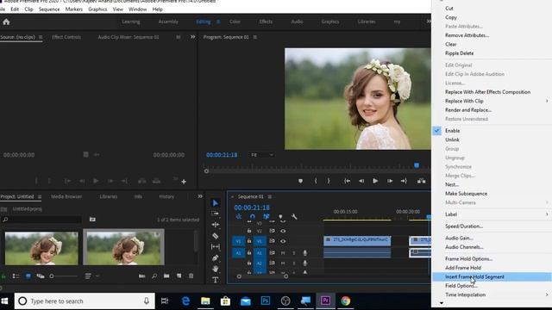Image resolution: width=552 pixels, height=310 pixels.
Task: Click the Lift button in Program monitor
Action: [x=421, y=181]
